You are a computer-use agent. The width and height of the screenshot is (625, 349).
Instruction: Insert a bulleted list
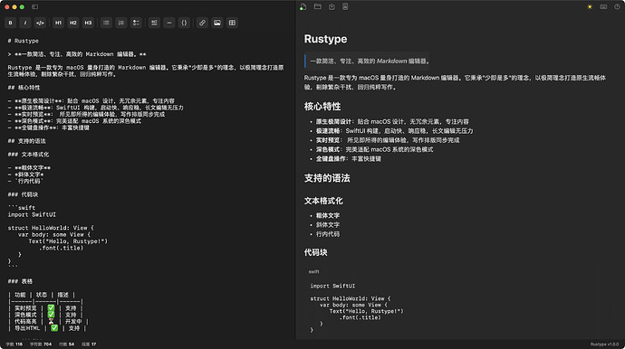(x=106, y=23)
